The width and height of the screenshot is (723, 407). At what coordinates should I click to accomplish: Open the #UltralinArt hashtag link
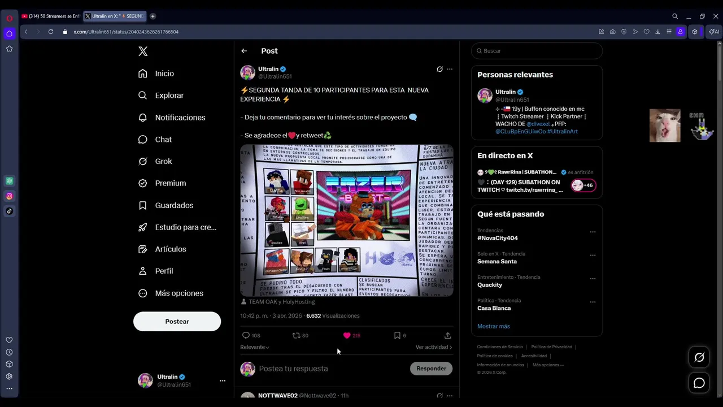coord(563,131)
